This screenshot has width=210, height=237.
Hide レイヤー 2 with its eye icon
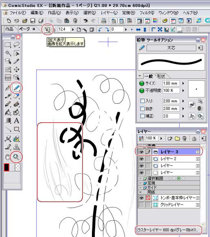141,159
